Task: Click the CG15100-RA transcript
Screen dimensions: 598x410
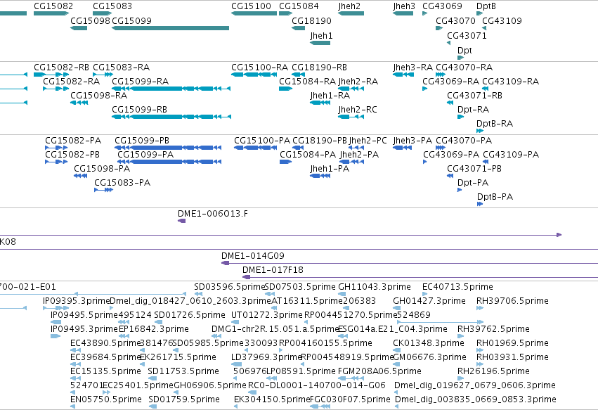Action: coord(254,75)
